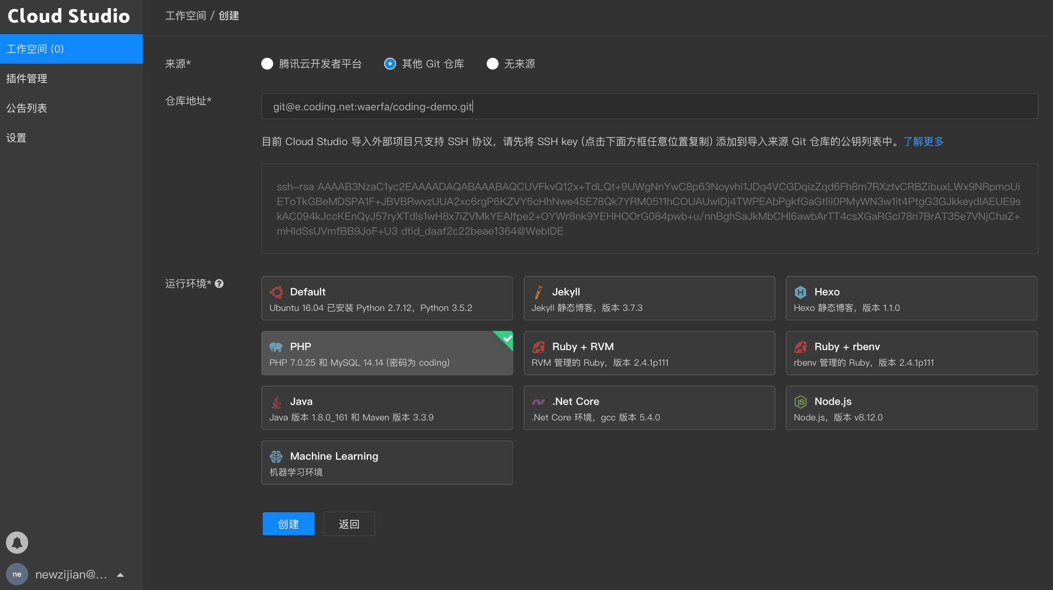Choose the .Net Core environment card
1053x590 pixels.
(649, 408)
